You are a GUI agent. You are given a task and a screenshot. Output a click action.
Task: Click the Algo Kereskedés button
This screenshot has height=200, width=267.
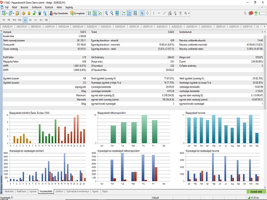pyautogui.click(x=58, y=13)
